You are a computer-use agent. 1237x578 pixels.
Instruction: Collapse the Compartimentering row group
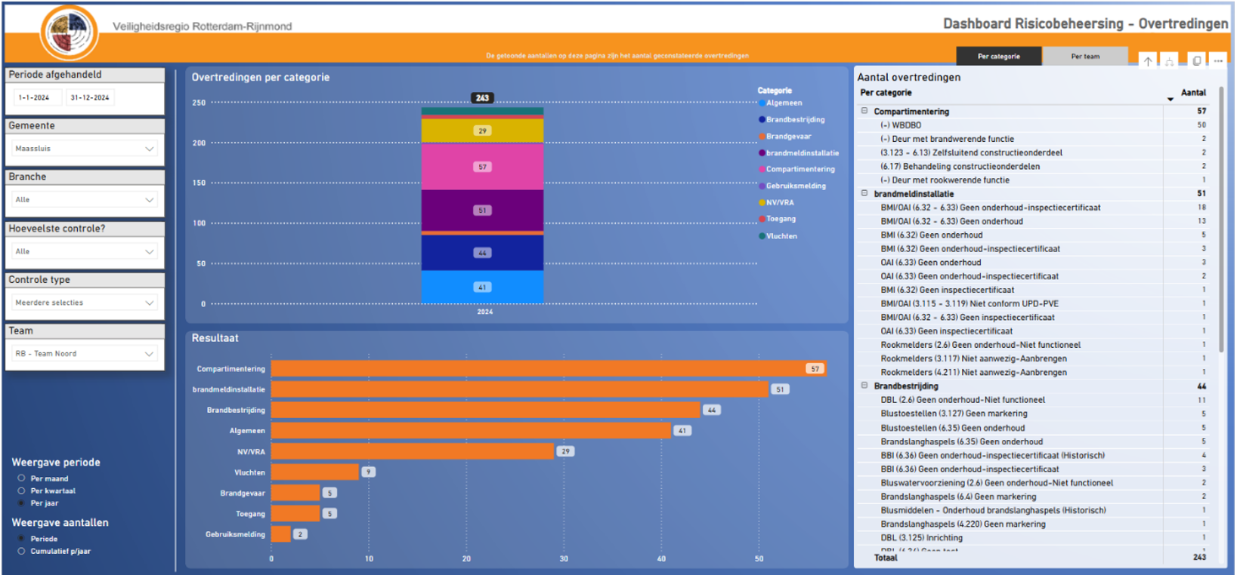(864, 111)
